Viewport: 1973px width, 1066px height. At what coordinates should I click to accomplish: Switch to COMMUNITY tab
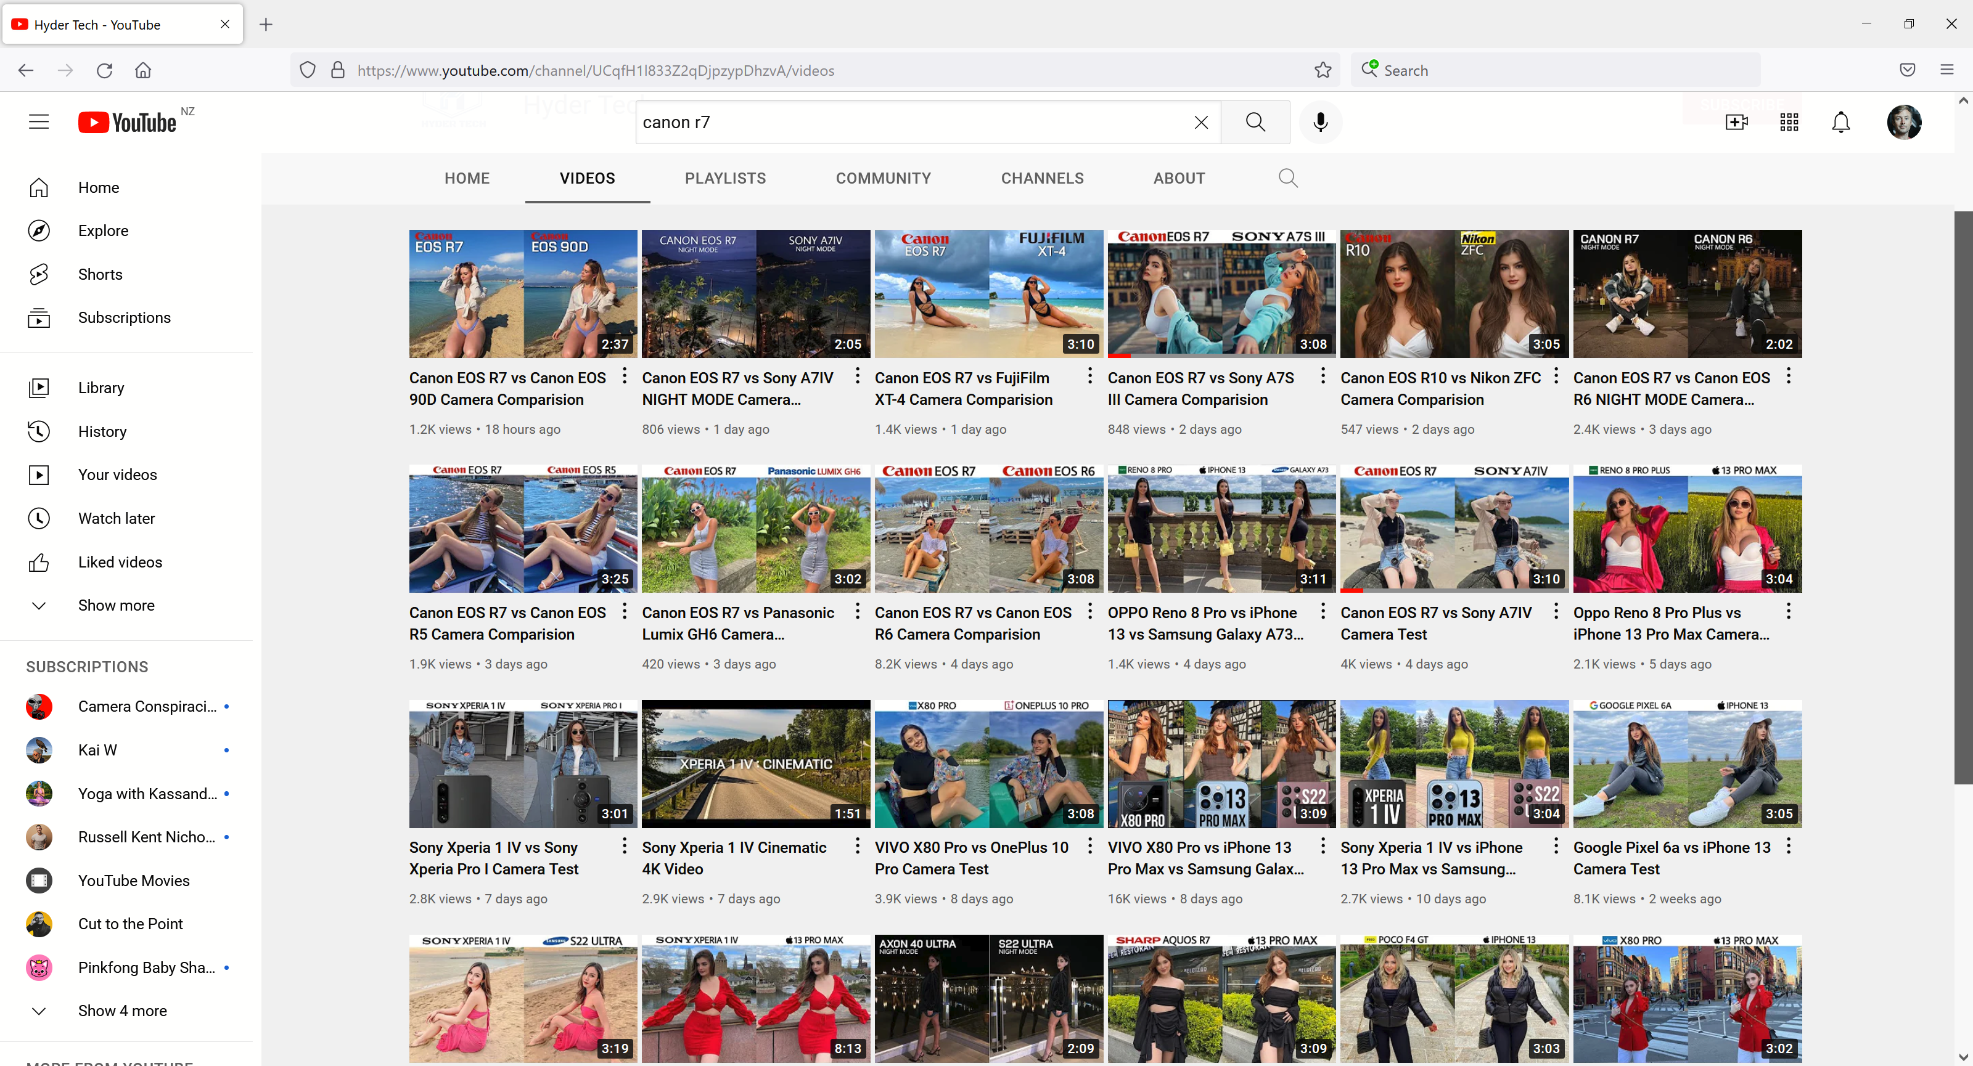pyautogui.click(x=883, y=178)
